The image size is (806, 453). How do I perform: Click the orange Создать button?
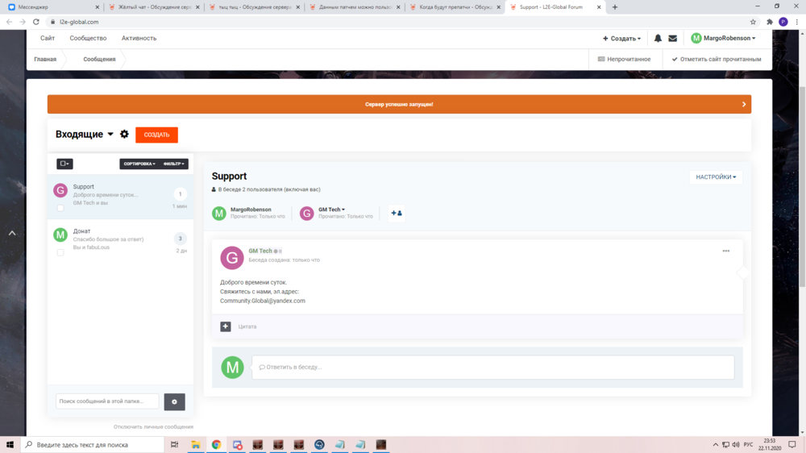pyautogui.click(x=156, y=135)
